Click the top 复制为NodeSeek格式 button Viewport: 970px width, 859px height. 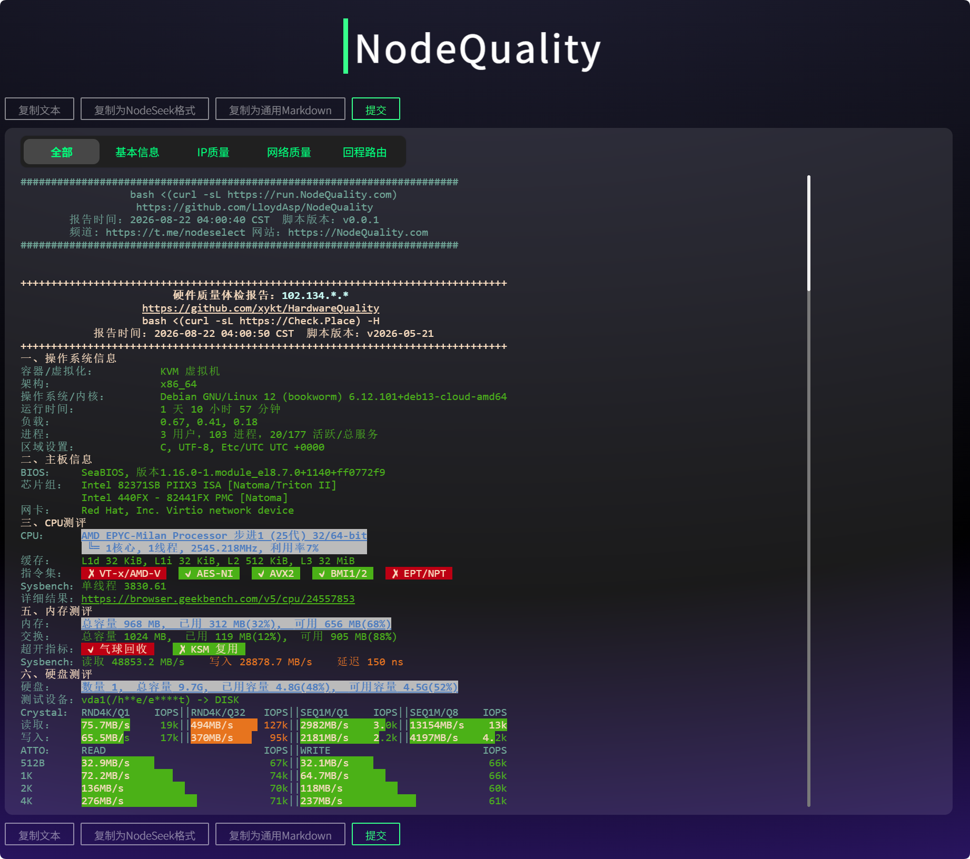point(145,109)
